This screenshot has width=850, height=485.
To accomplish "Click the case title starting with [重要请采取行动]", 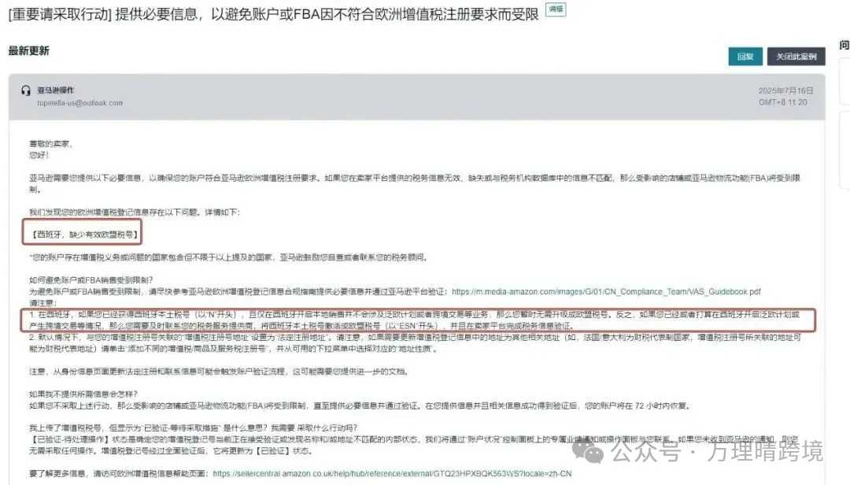I will [x=273, y=13].
